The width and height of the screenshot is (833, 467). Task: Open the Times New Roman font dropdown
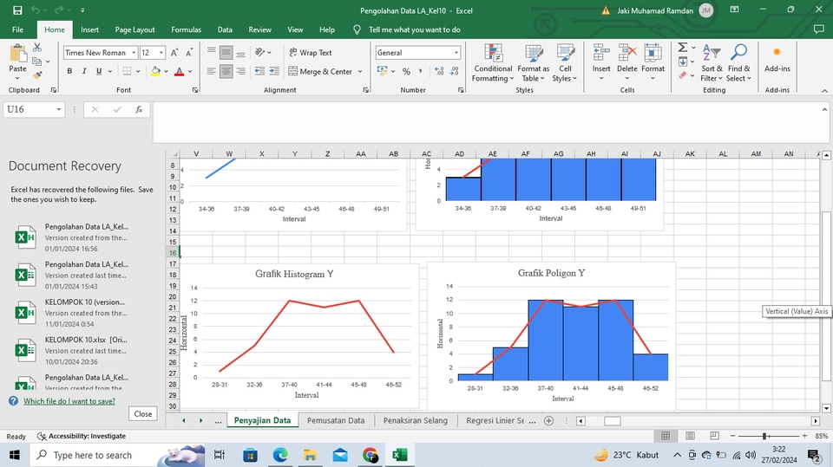coord(134,53)
